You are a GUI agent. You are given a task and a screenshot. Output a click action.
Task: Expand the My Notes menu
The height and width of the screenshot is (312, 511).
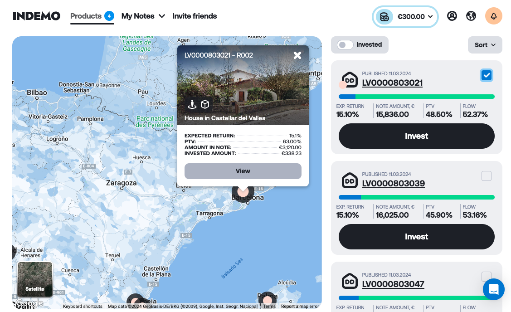click(x=143, y=16)
